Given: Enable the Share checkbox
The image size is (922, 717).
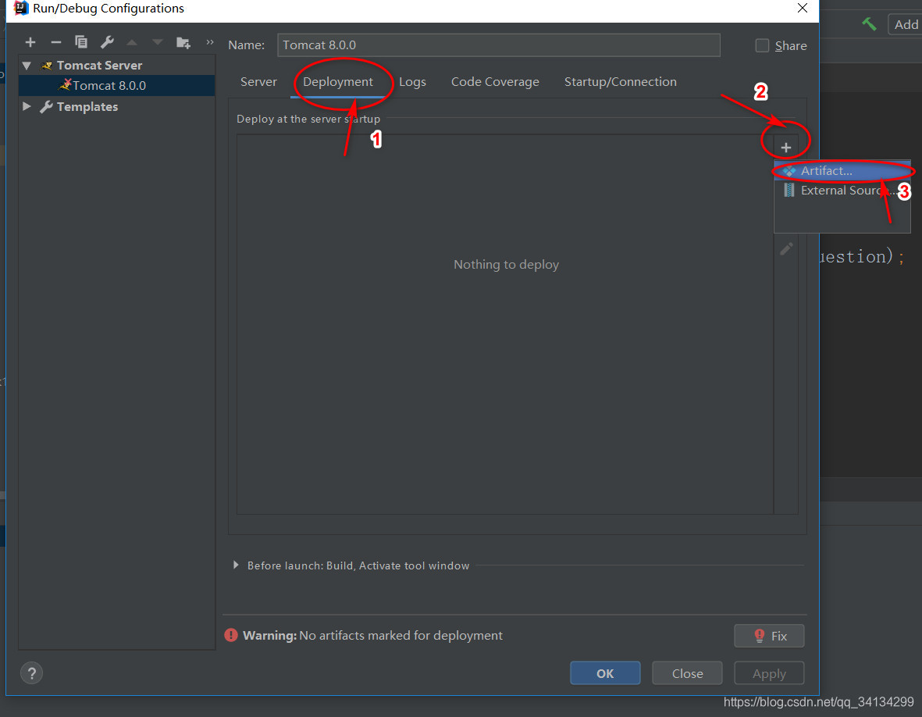Looking at the screenshot, I should (762, 45).
